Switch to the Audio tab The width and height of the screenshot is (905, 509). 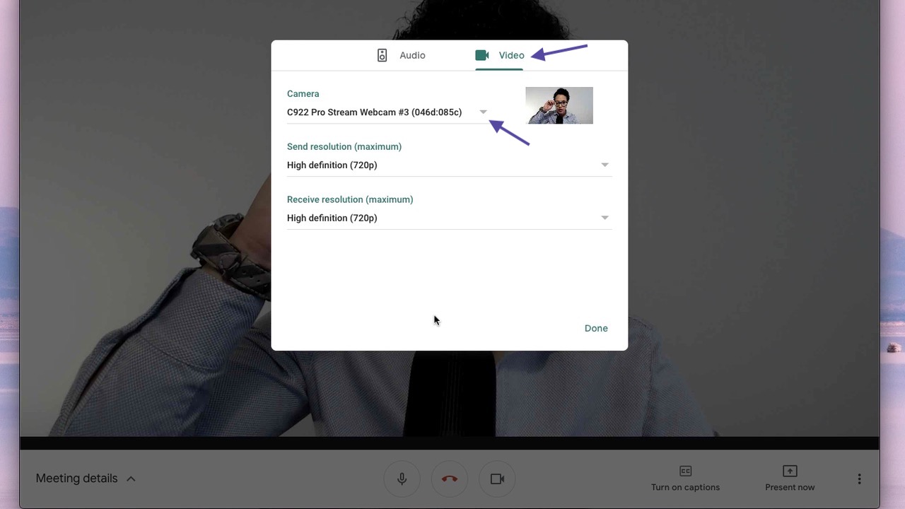[x=412, y=54]
